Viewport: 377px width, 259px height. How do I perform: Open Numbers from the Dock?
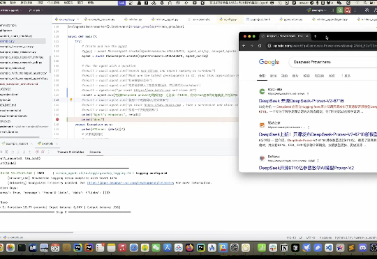pyautogui.click(x=262, y=248)
